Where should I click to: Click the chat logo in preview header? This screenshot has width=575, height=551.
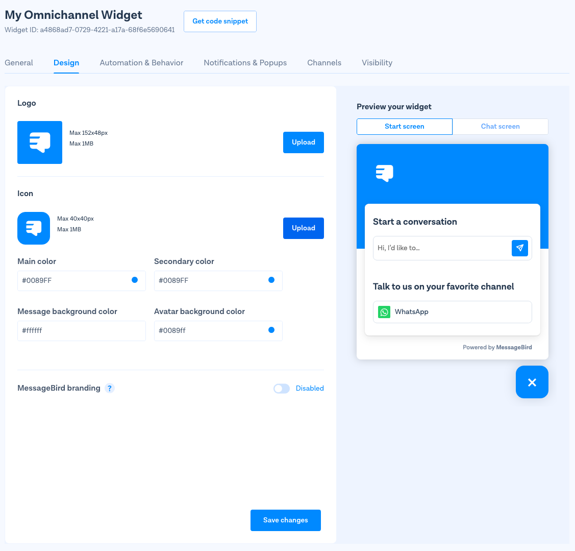click(385, 173)
